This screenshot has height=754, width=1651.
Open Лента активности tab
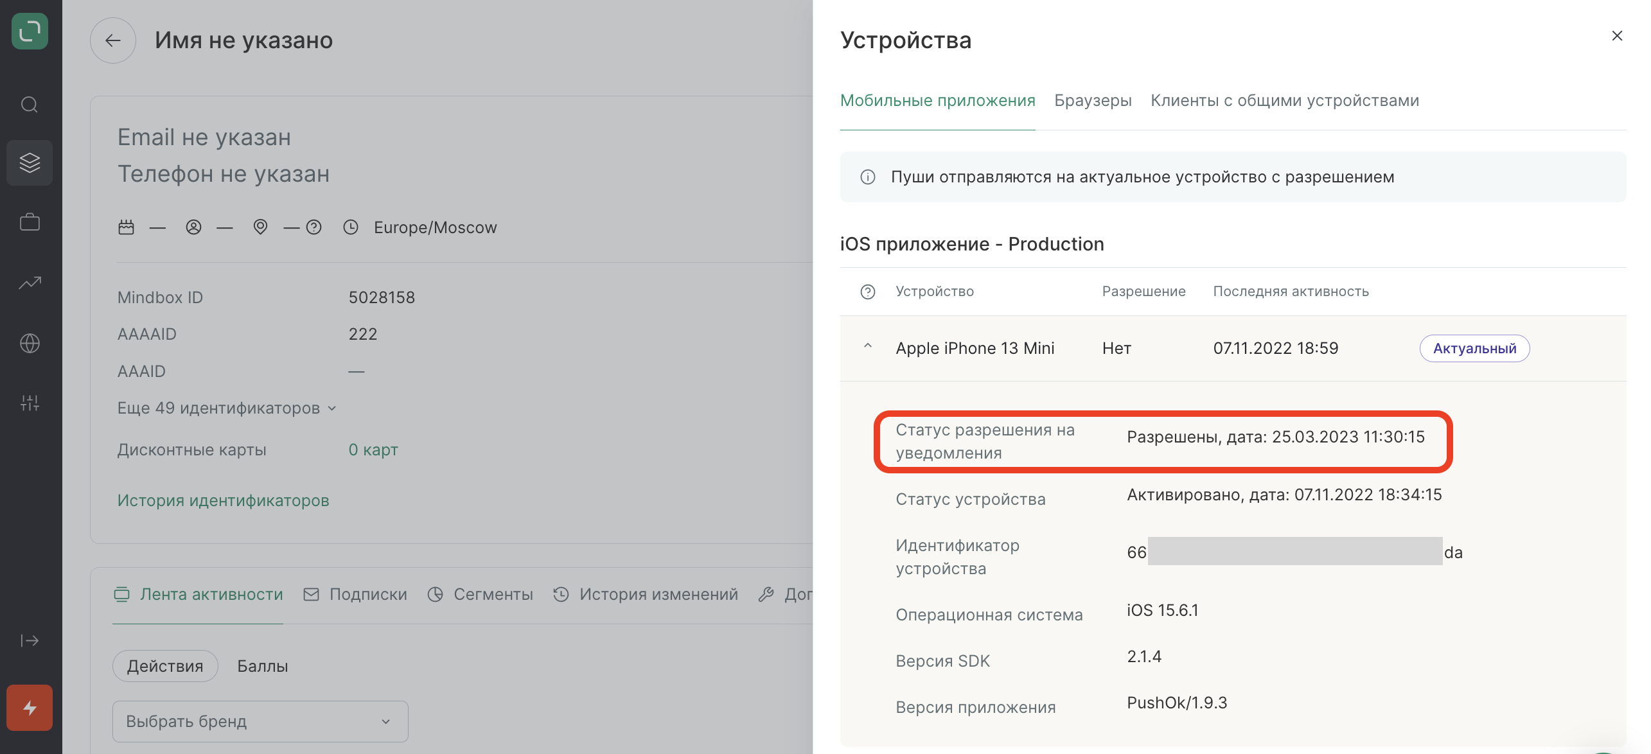point(199,595)
